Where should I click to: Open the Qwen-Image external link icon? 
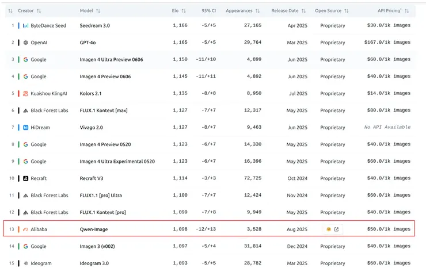coord(336,229)
